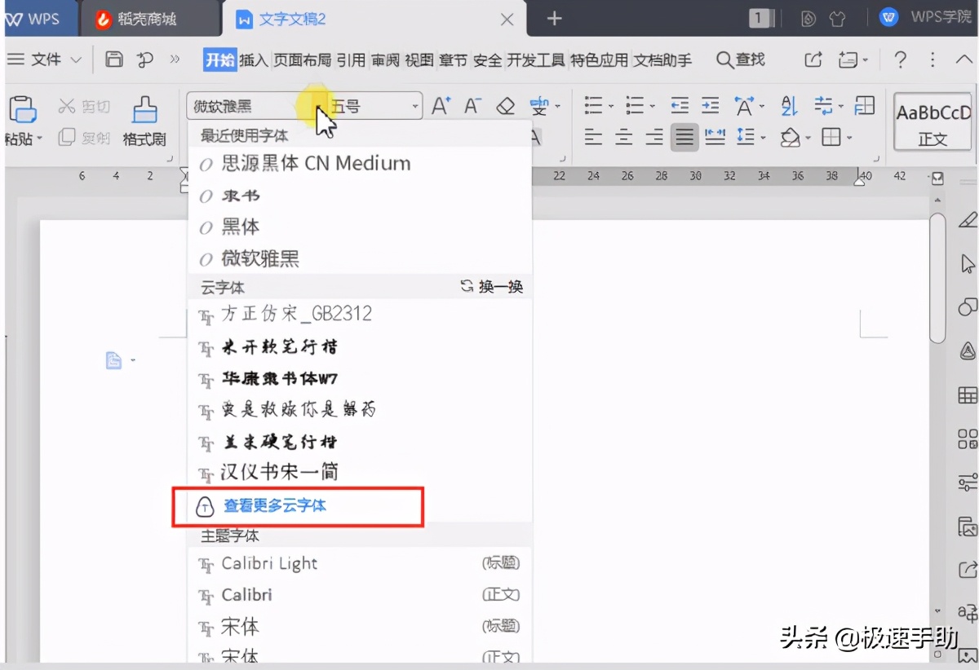Click the 查找 search button
The width and height of the screenshot is (979, 670).
[x=741, y=60]
